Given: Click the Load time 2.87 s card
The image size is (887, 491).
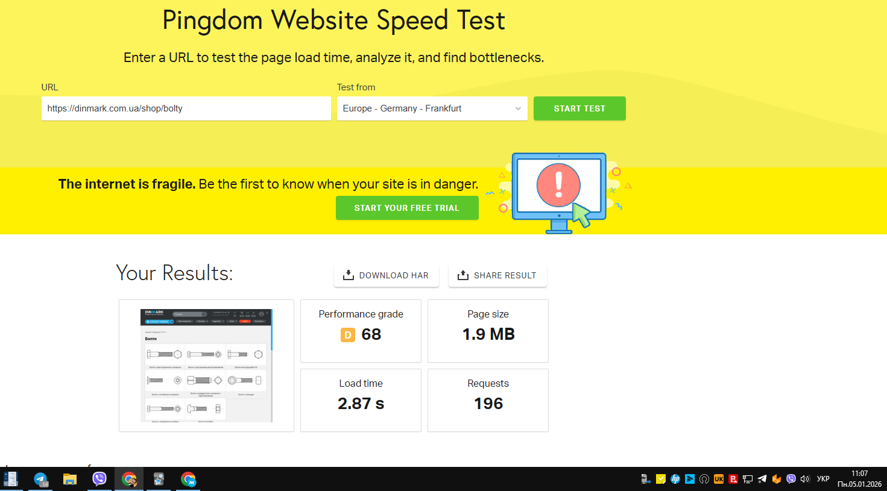Looking at the screenshot, I should [361, 400].
